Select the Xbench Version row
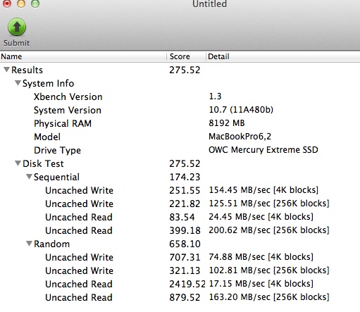 click(x=180, y=96)
